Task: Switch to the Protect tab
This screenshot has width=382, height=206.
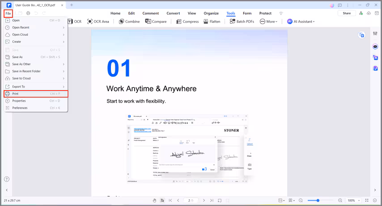Action: click(x=265, y=13)
